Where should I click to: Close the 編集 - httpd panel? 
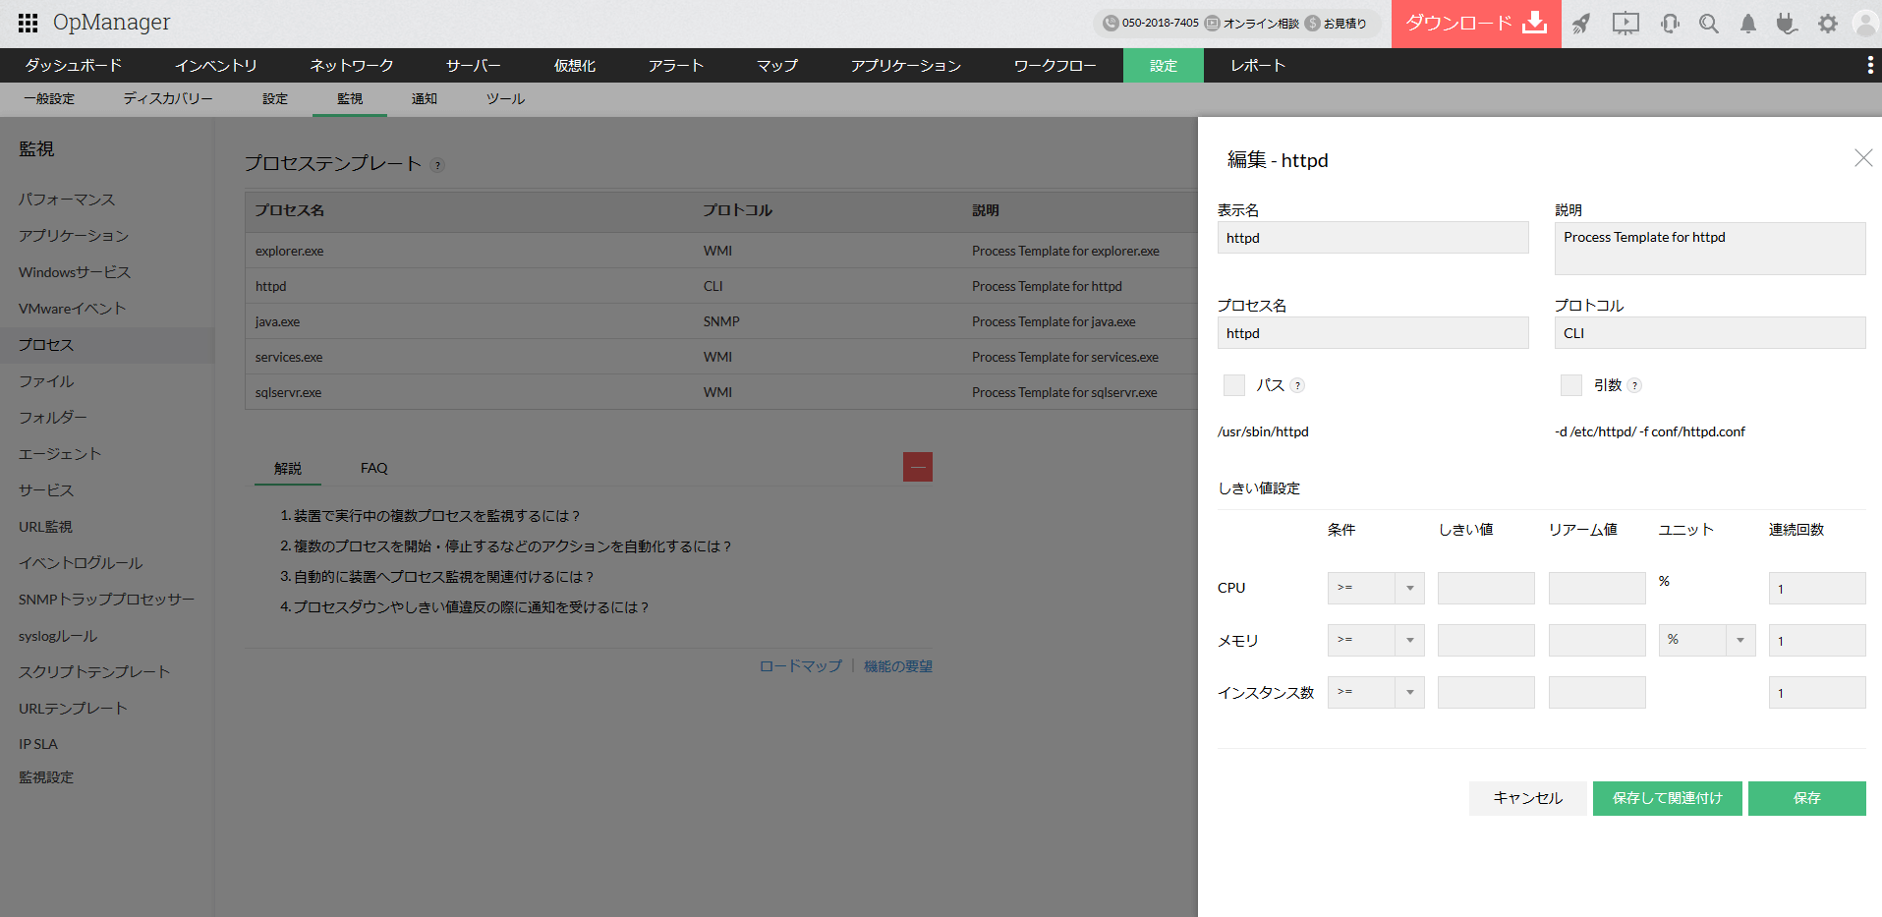pos(1863,158)
